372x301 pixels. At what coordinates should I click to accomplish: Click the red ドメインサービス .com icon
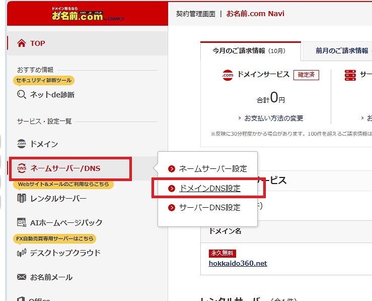[x=228, y=75]
